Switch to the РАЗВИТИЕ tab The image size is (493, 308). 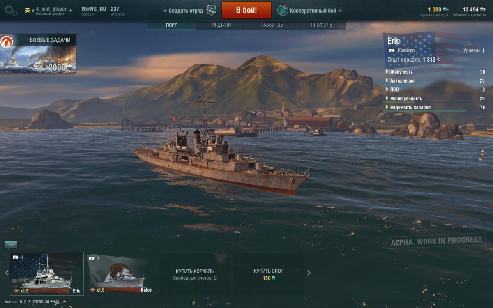coord(271,25)
